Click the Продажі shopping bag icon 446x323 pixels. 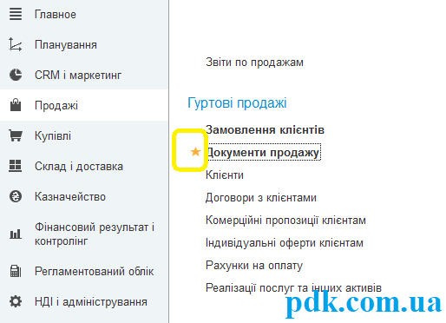16,105
